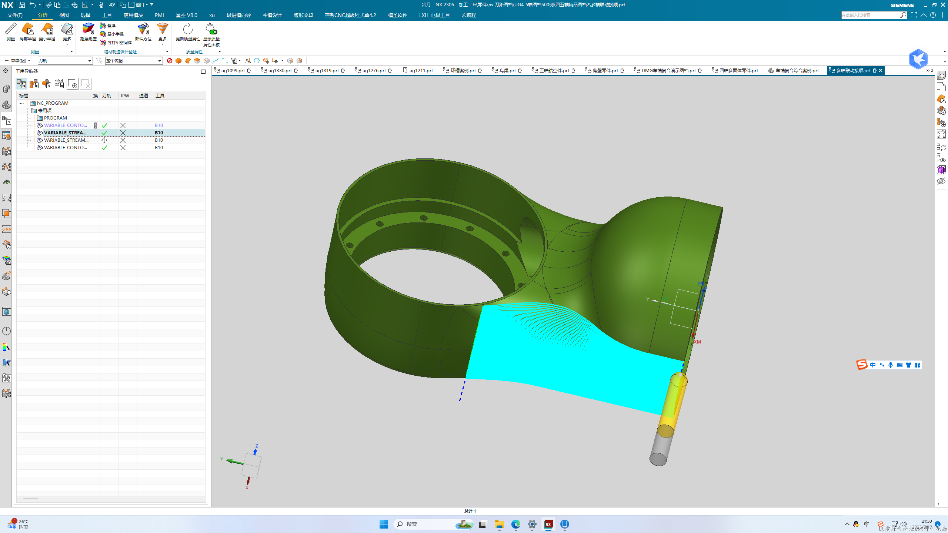The height and width of the screenshot is (533, 948).
Task: Switch to 五轴航空件.prt document tab
Action: (x=554, y=70)
